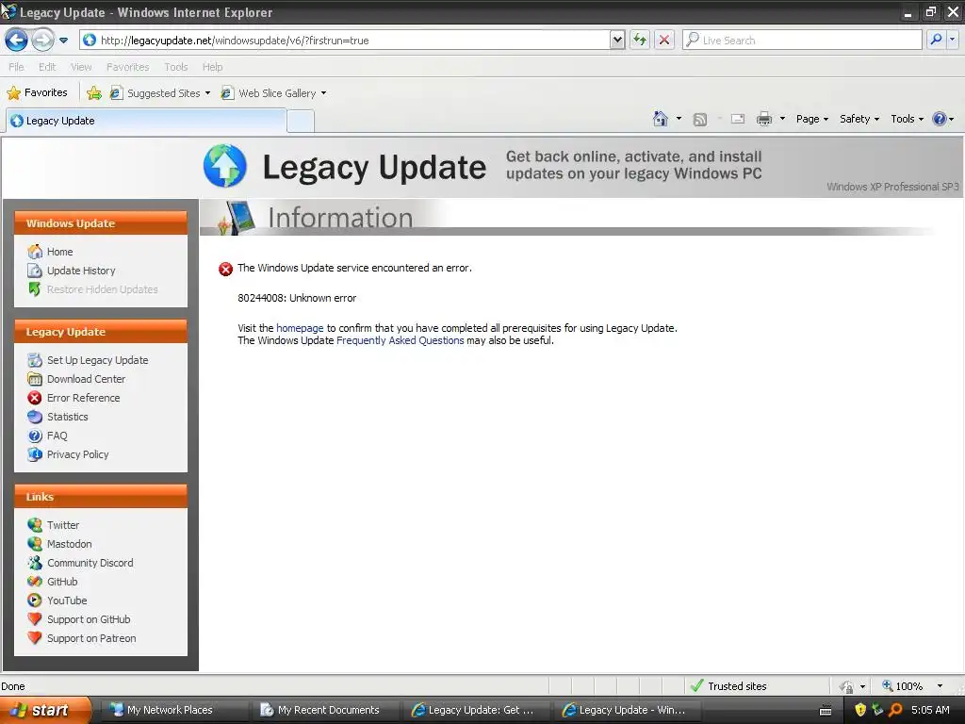Click the Home toolbar icon

pyautogui.click(x=661, y=119)
